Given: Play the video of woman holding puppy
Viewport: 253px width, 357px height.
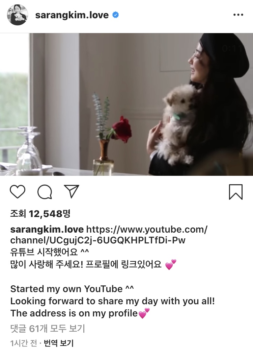Looking at the screenshot, I should [x=126, y=104].
